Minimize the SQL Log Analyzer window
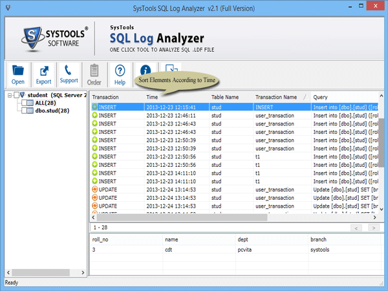 (x=350, y=6)
